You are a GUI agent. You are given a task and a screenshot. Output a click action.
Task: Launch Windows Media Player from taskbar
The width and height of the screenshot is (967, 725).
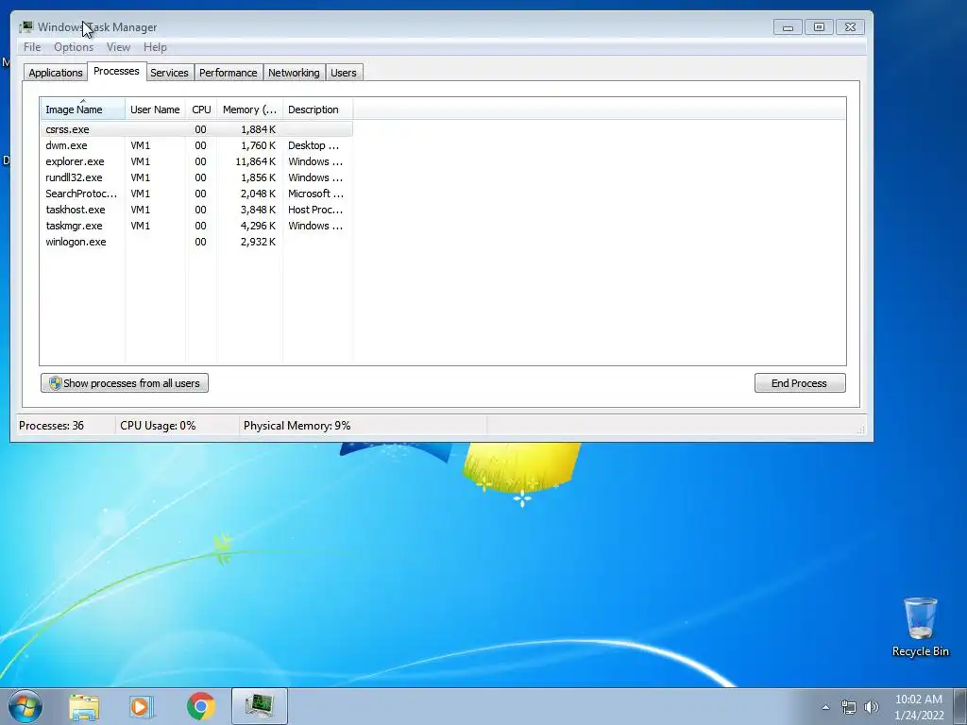tap(142, 707)
